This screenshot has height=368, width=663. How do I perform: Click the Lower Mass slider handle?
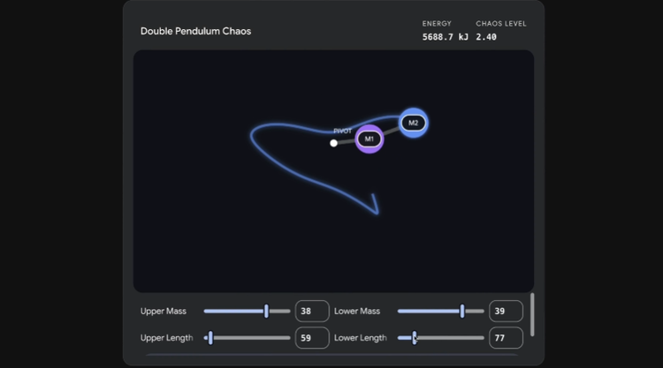[461, 311]
